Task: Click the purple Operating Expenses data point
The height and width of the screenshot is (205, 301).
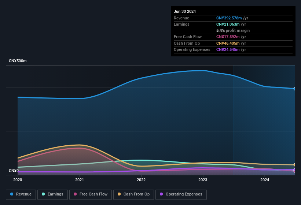Action: 295,169
